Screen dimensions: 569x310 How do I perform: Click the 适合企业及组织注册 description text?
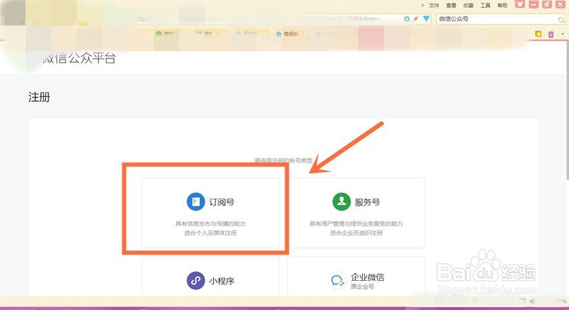coord(356,232)
